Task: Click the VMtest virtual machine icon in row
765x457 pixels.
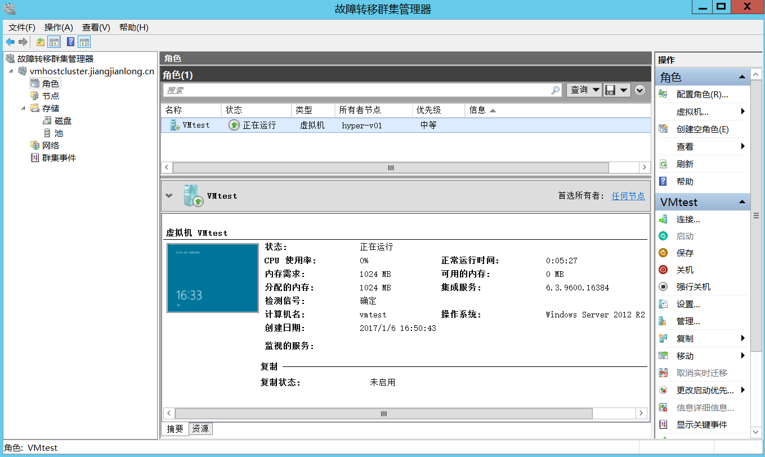Action: click(174, 125)
